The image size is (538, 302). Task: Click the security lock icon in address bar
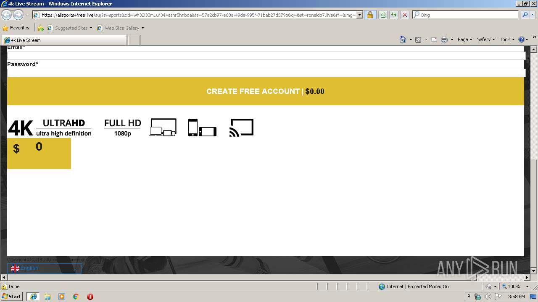(370, 15)
